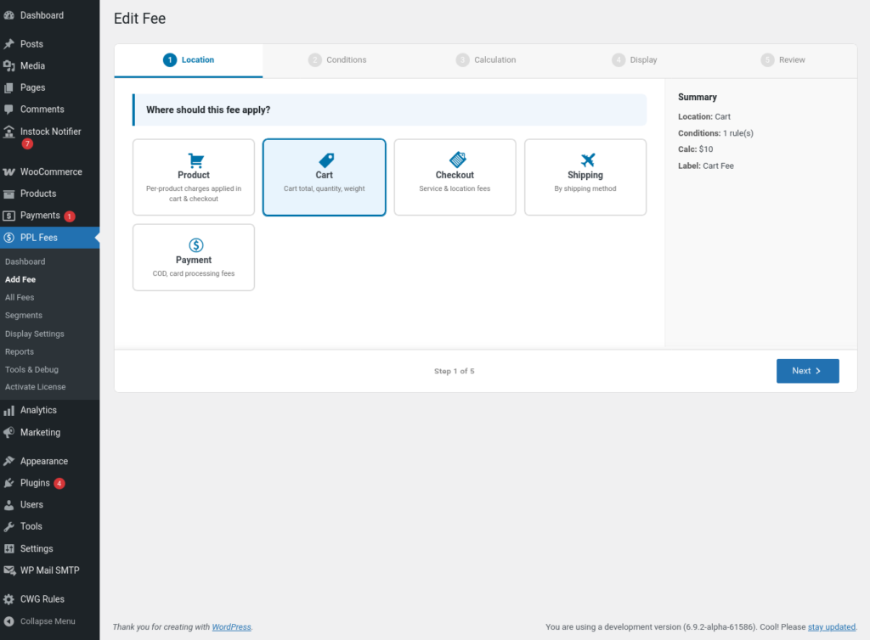Click the Analytics bar chart icon

pos(8,411)
